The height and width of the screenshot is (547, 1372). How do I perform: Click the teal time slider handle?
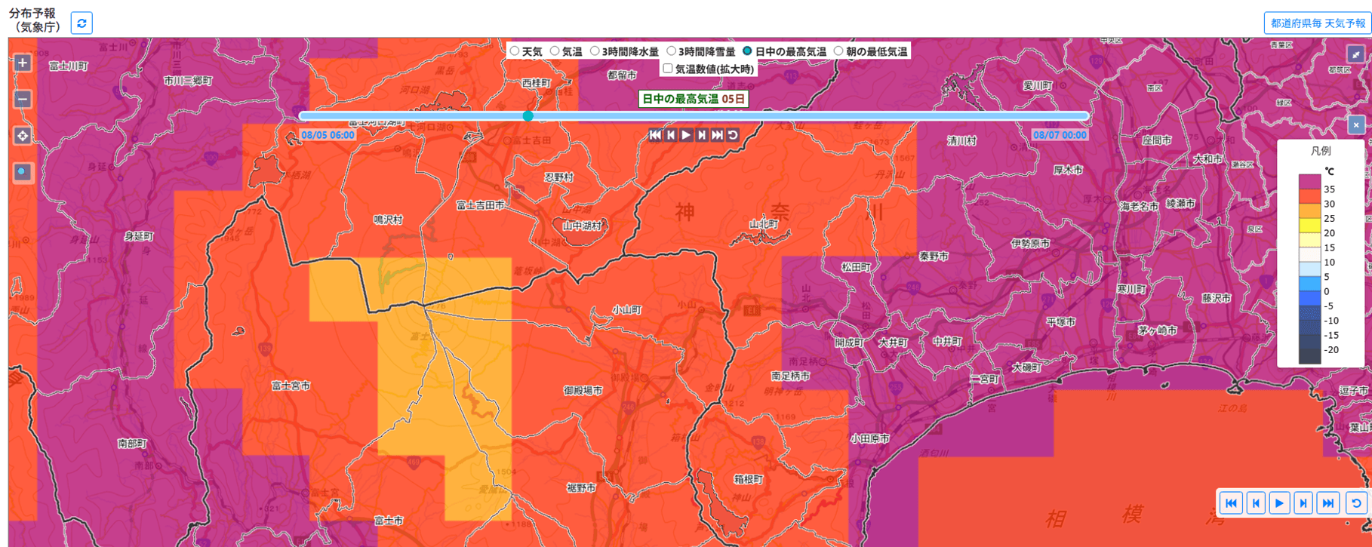point(528,116)
